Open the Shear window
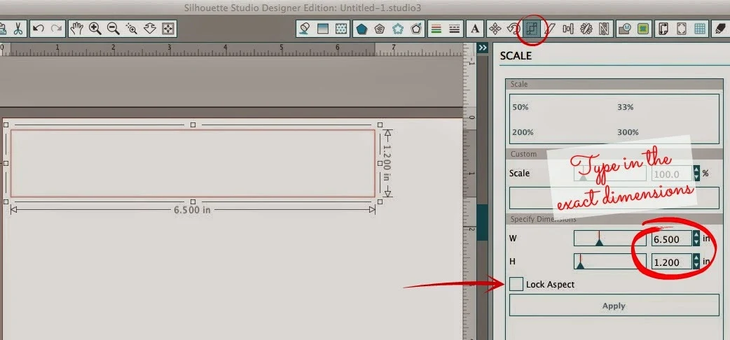This screenshot has width=730, height=340. [549, 29]
